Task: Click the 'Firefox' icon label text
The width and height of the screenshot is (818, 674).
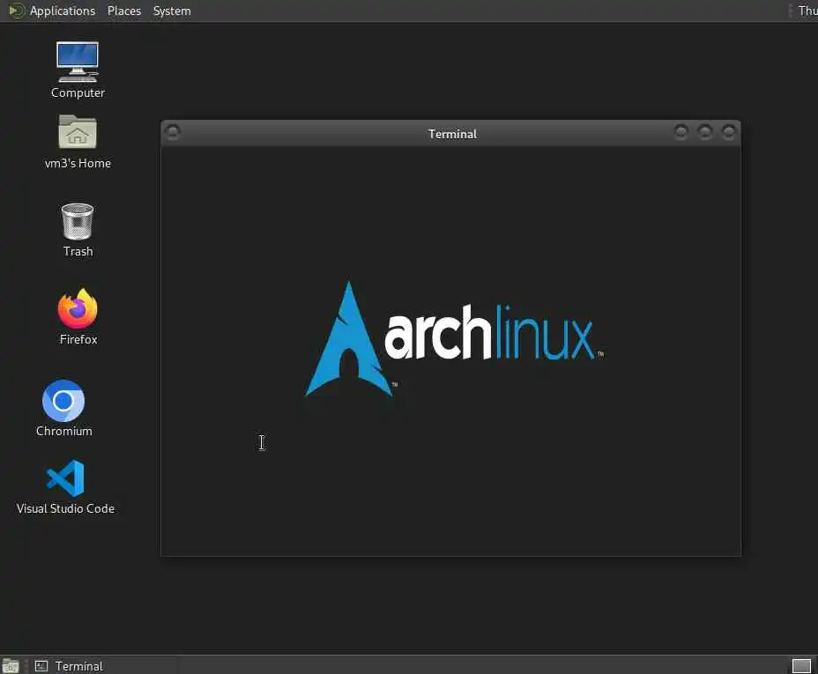Action: (78, 339)
